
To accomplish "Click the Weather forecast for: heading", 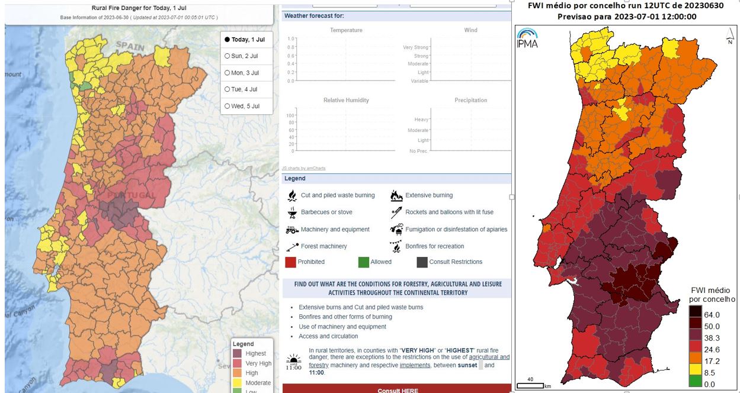I will point(314,15).
